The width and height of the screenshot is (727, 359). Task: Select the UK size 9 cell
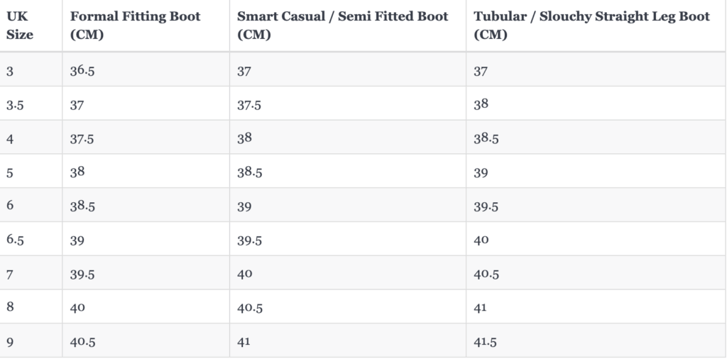click(10, 342)
